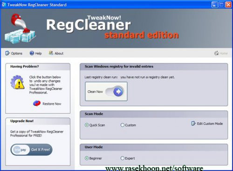Select the Beginner user mode option
Image resolution: width=233 pixels, height=171 pixels.
point(87,158)
